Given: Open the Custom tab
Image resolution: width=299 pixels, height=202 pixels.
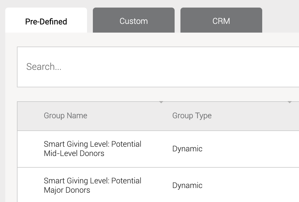Looking at the screenshot, I should (134, 20).
